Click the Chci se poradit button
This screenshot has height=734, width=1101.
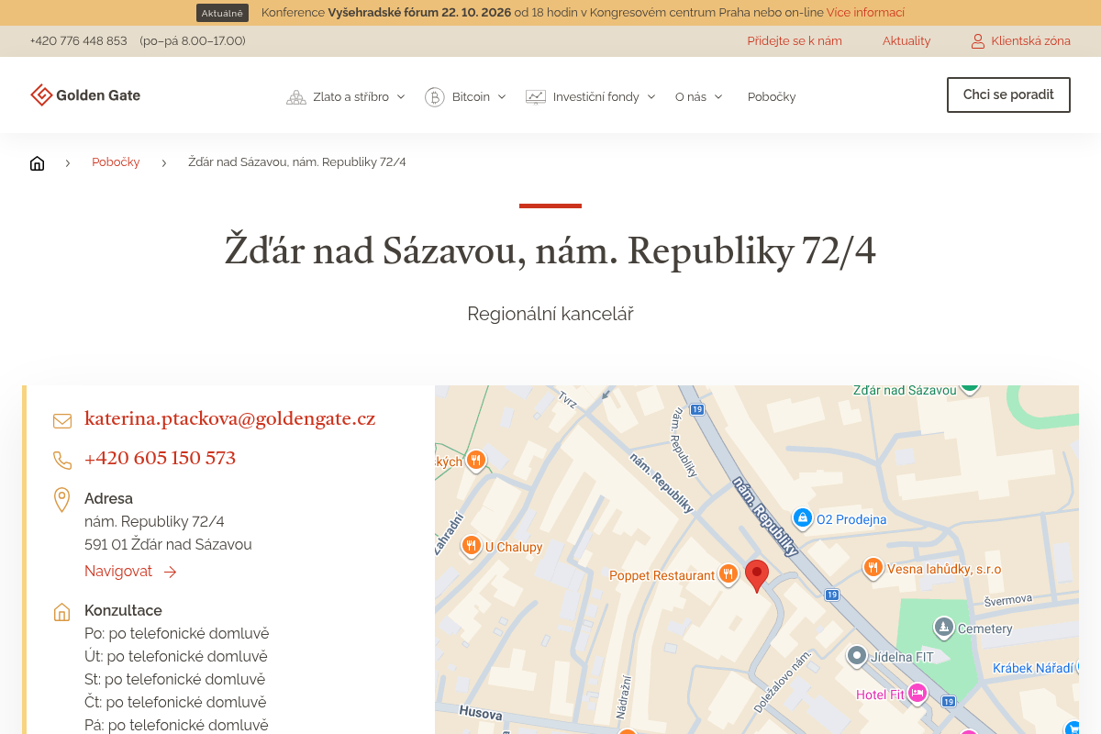1008,95
